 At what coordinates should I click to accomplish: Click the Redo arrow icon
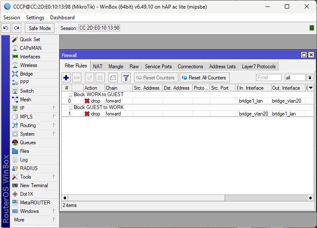click(17, 28)
